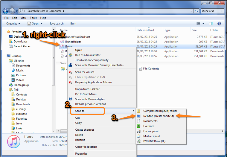This screenshot has width=227, height=157.
Task: Click the Favorites star icon
Action: click(9, 31)
